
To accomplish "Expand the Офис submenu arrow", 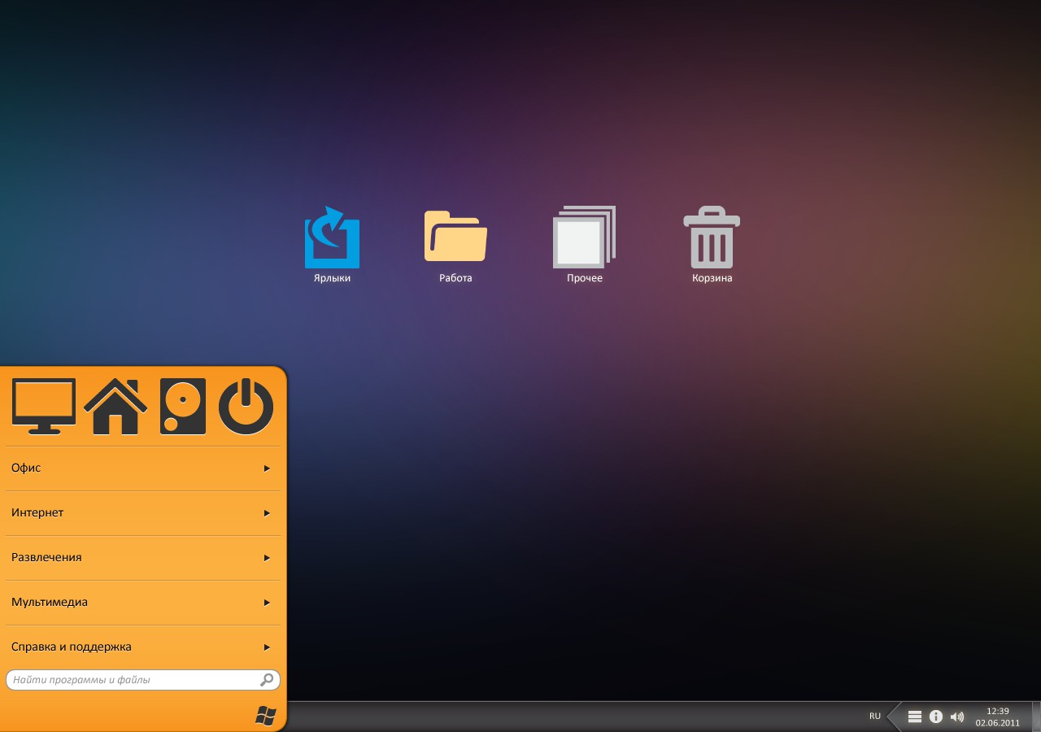I will pyautogui.click(x=267, y=468).
